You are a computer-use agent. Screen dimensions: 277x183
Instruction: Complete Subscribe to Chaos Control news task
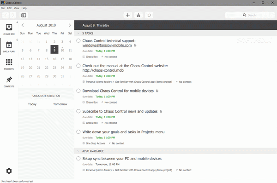pos(78,111)
